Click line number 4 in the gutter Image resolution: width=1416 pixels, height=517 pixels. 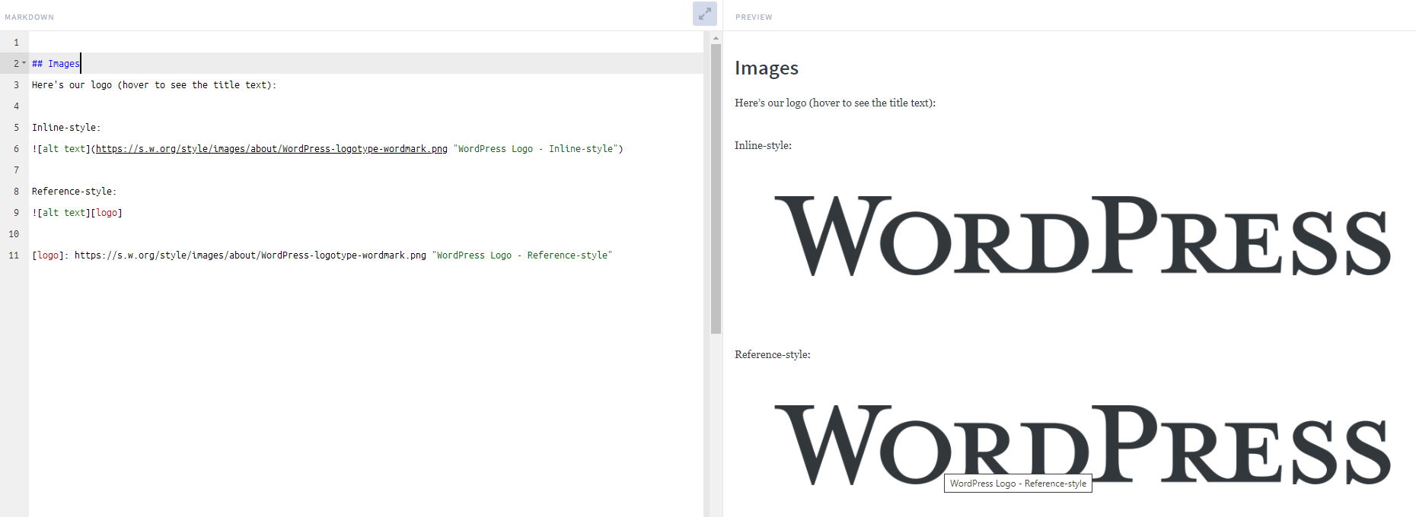tap(16, 106)
